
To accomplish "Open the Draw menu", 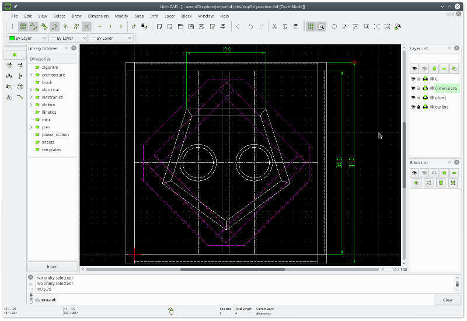I will [x=76, y=16].
